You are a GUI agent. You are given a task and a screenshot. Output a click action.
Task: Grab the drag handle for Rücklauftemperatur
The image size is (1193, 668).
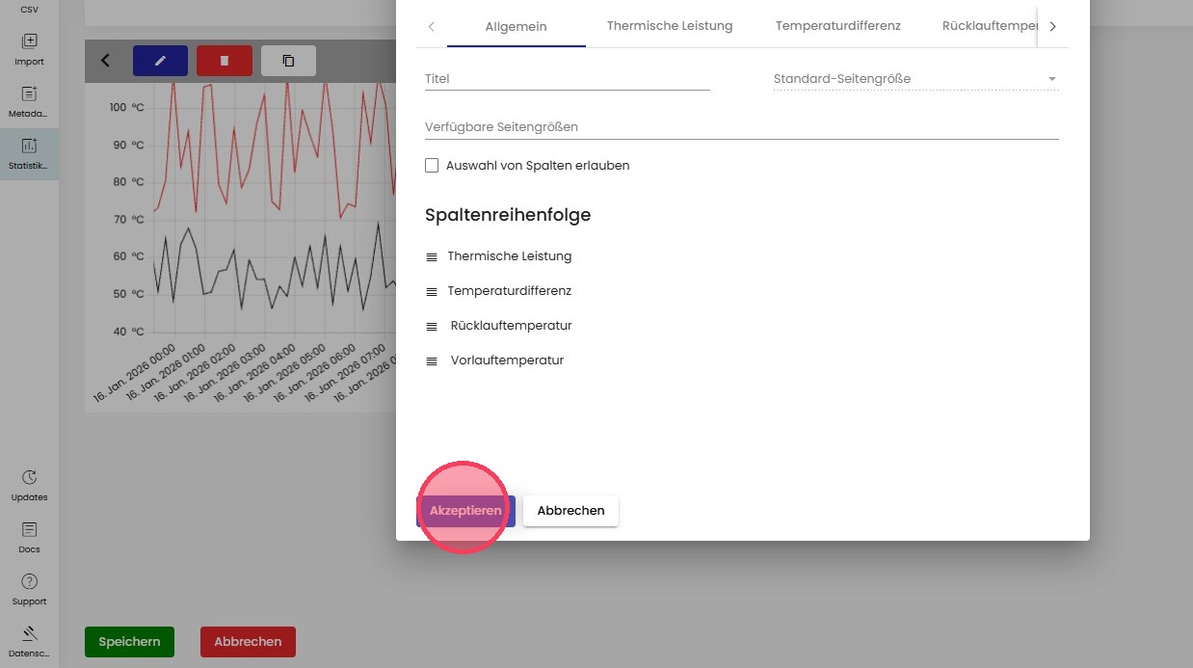pos(432,327)
